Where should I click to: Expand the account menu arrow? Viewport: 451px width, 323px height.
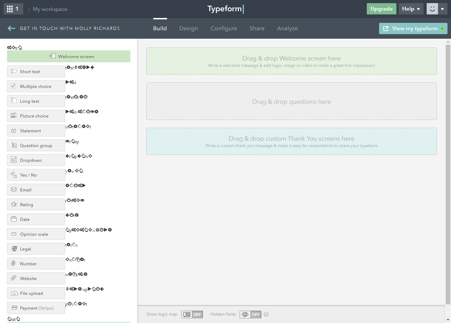click(443, 9)
